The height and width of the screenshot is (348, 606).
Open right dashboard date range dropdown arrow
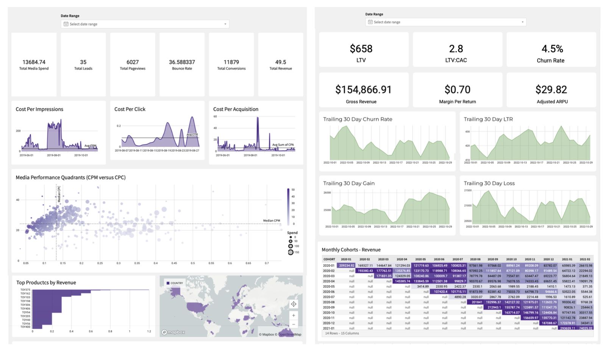(522, 22)
